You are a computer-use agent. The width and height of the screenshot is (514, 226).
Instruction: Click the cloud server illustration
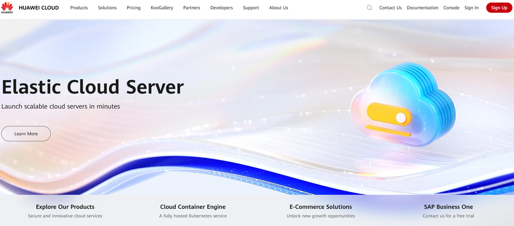coord(403,105)
